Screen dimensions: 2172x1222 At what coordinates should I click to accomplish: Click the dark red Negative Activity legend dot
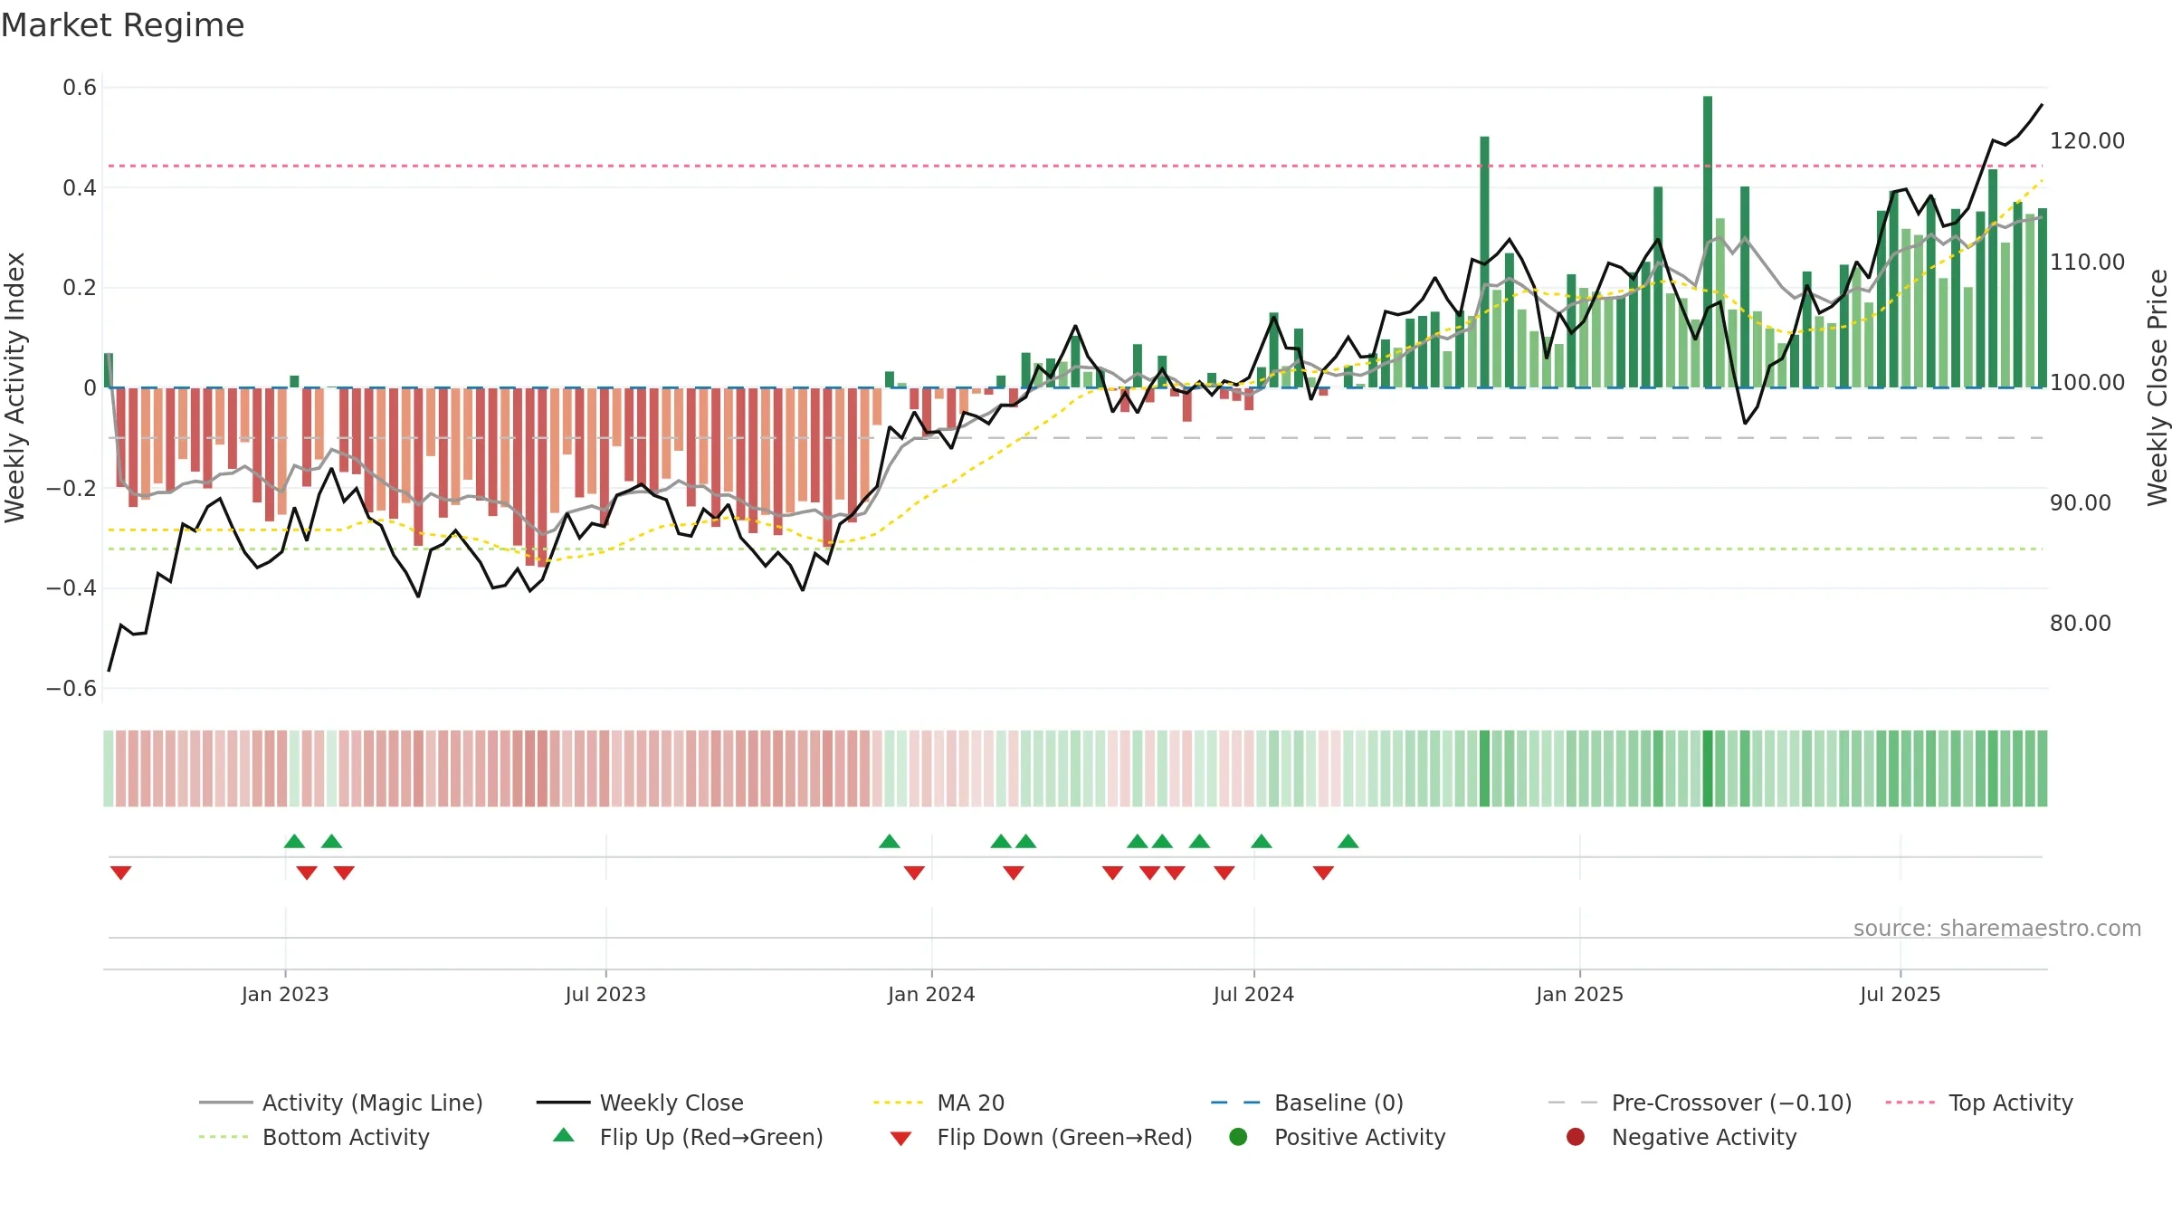(x=1576, y=1137)
